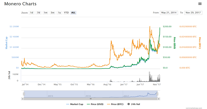Click the 2017 marker in navigator
The width and height of the screenshot is (207, 109).
coord(126,96)
